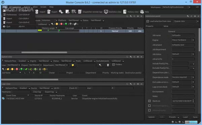Toggle Load selection from view checkbox

(x=148, y=21)
